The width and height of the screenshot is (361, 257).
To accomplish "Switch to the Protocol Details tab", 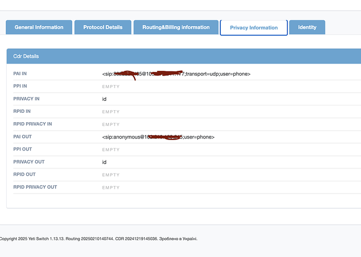I will point(103,27).
